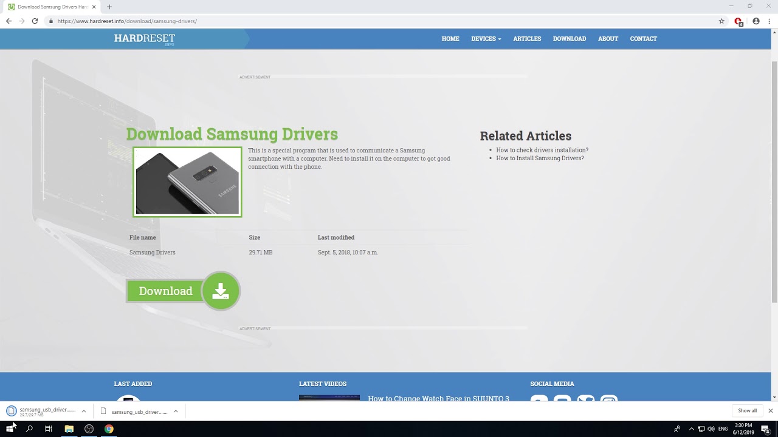Screen dimensions: 778x437
Task: Open the CONTACT nav item
Action: click(643, 39)
